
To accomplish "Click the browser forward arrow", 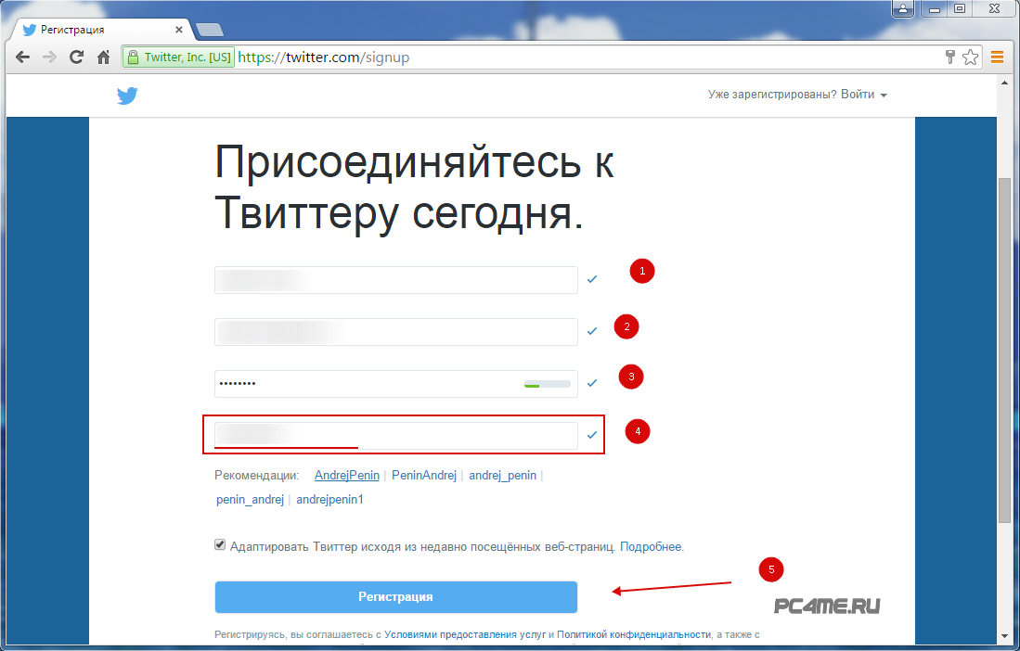I will (49, 57).
